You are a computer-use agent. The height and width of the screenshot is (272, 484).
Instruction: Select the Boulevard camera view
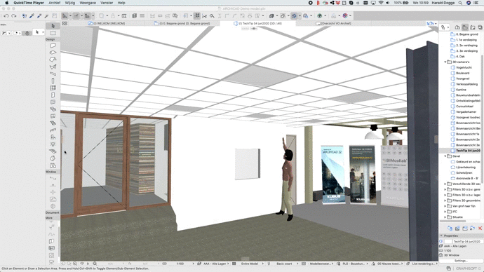[463, 73]
